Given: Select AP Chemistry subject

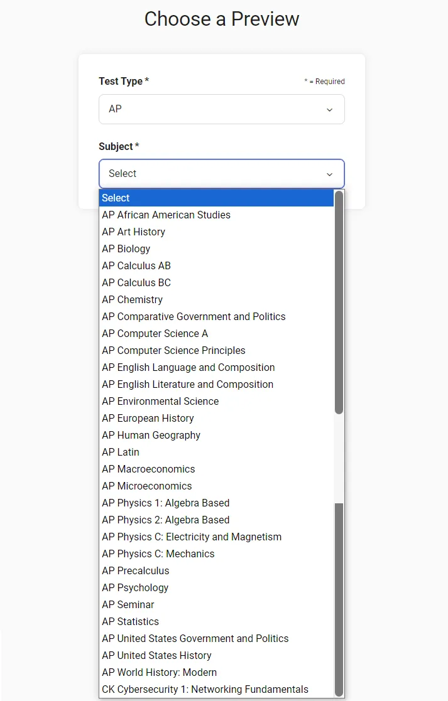Looking at the screenshot, I should pyautogui.click(x=133, y=299).
